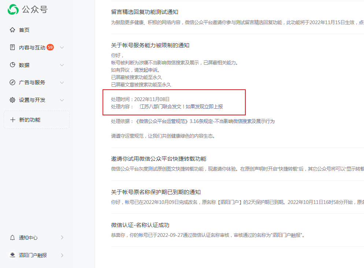Click the 数据 pie chart icon
Viewport: 364px width, 268px height.
coord(12,65)
